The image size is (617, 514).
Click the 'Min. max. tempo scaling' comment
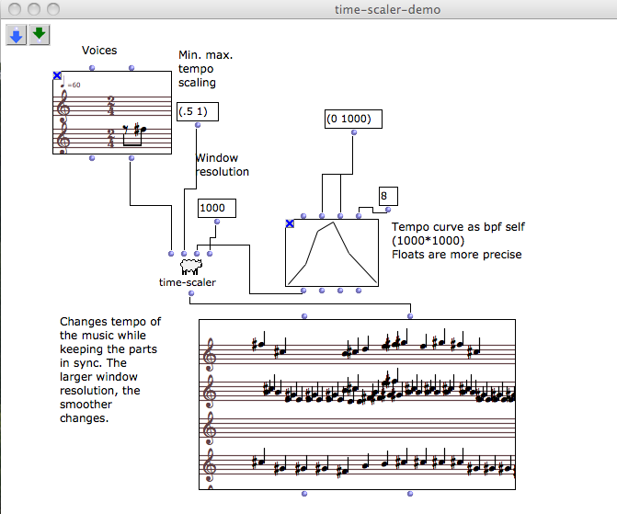pos(205,69)
